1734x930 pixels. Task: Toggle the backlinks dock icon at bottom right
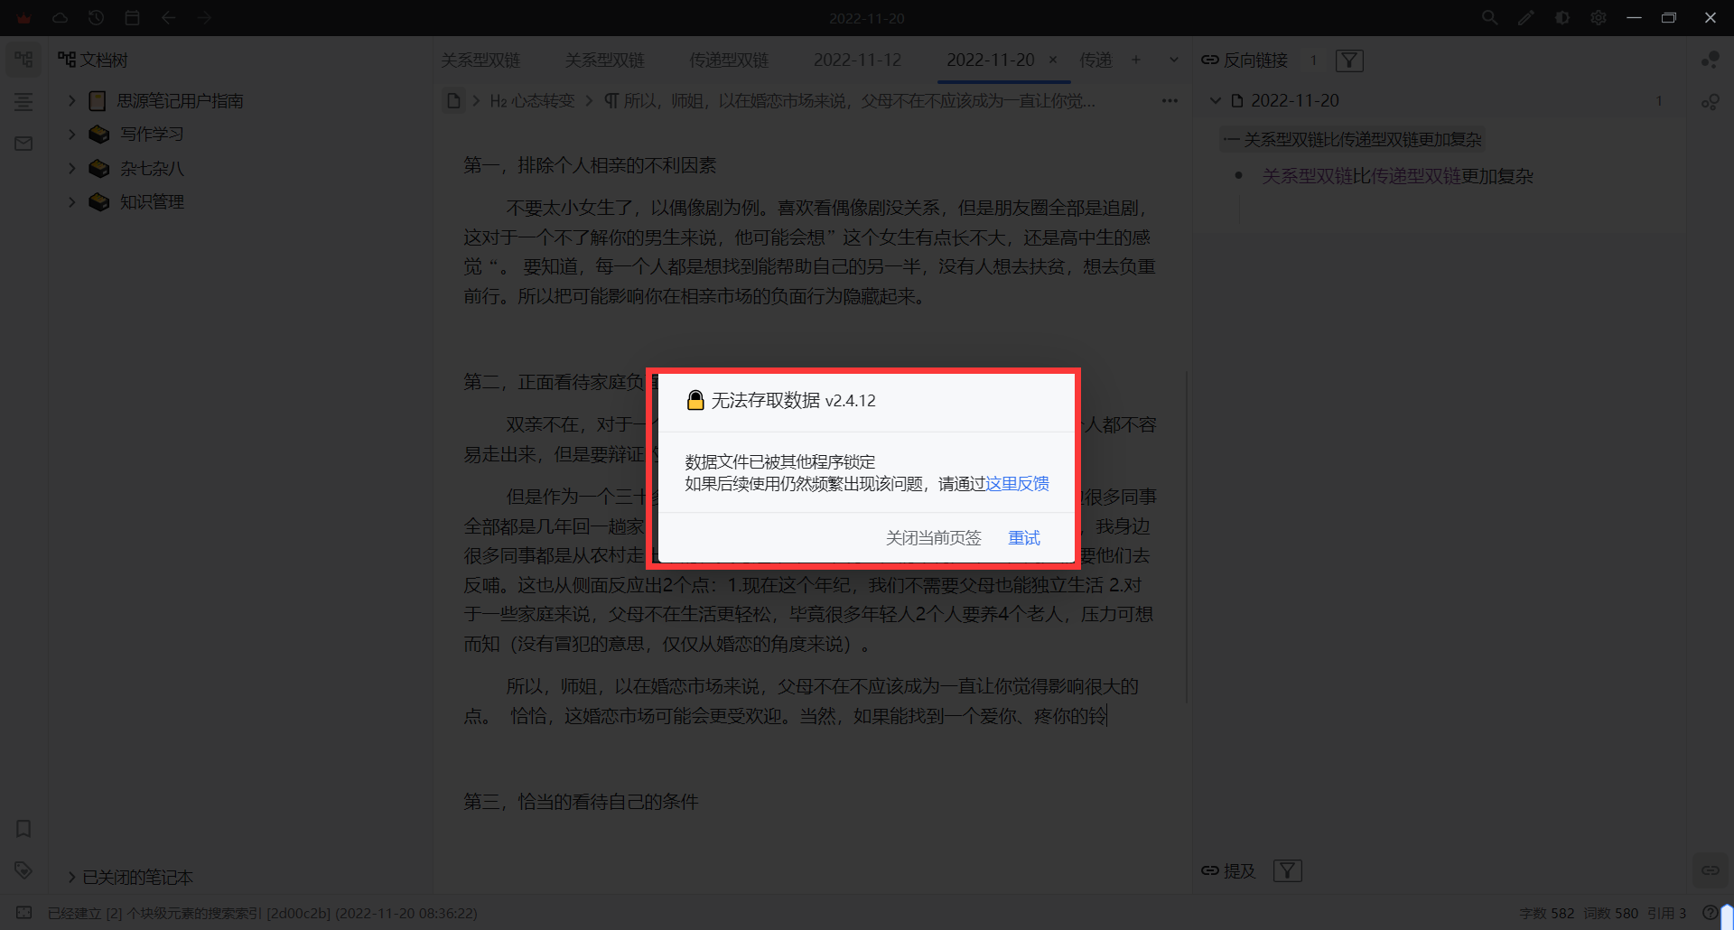point(1711,870)
